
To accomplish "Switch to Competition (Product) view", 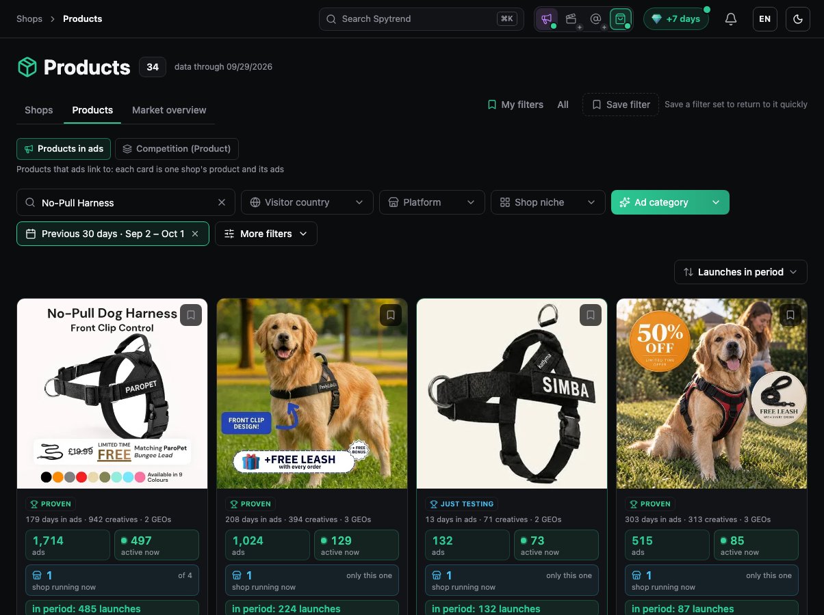I will point(177,149).
